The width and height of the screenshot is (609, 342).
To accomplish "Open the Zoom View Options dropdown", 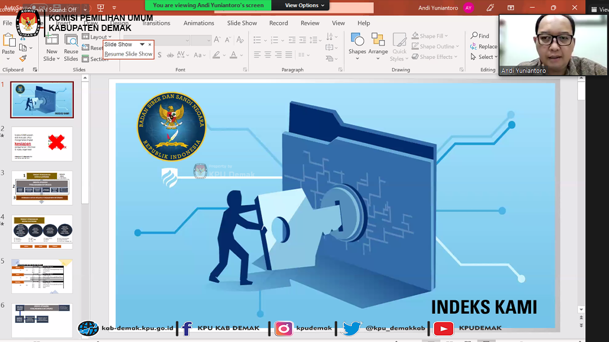I will click(x=305, y=6).
